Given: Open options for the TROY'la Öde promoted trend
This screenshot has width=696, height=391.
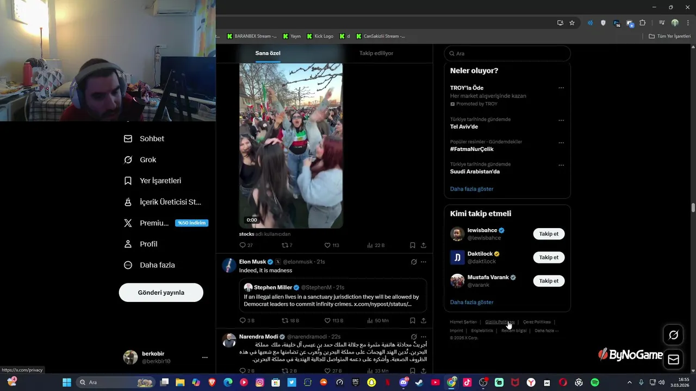Looking at the screenshot, I should coord(561,88).
